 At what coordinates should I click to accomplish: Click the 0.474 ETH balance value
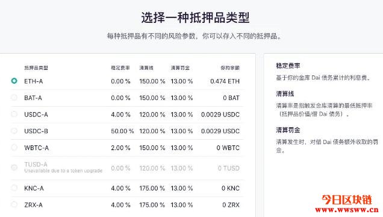pos(225,81)
